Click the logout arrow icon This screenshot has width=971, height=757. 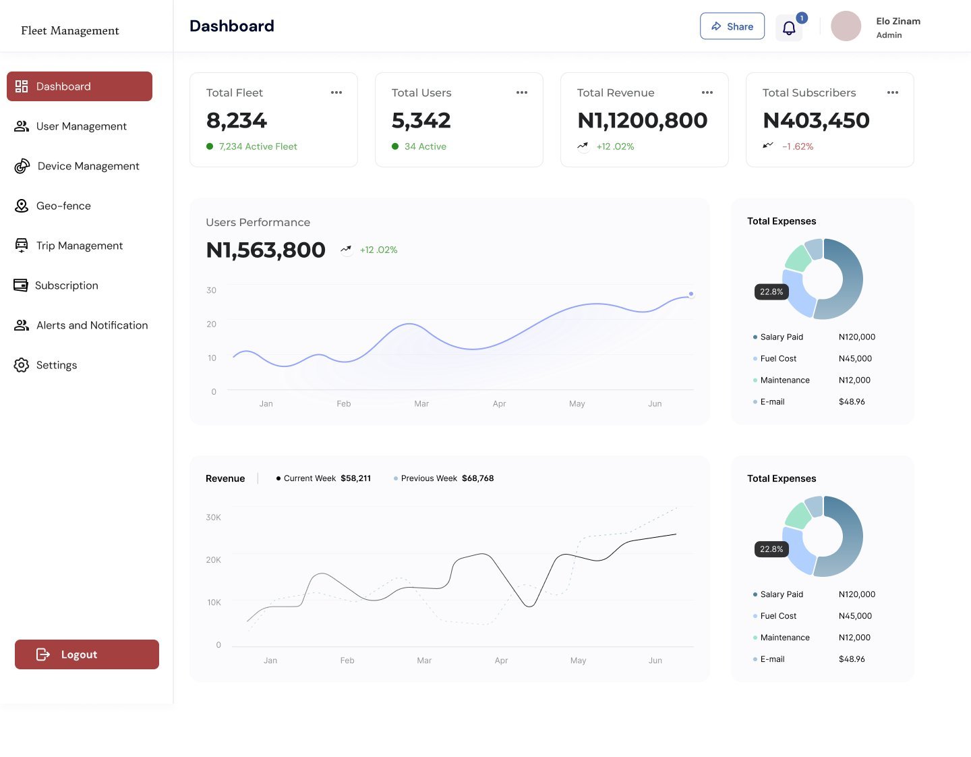(x=43, y=654)
